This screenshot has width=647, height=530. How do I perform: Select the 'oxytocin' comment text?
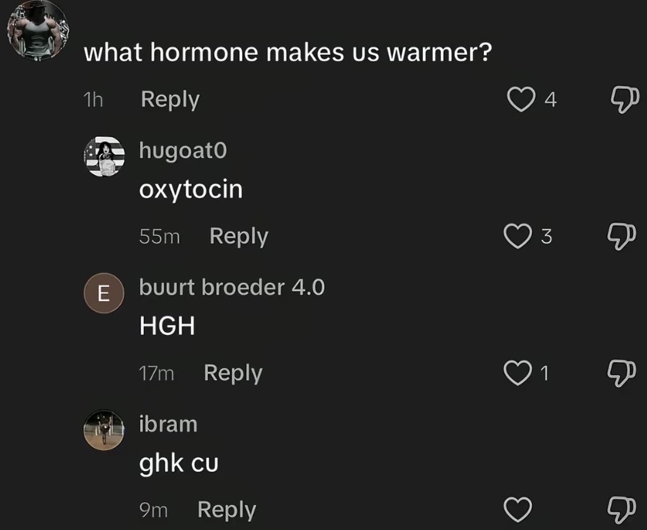pyautogui.click(x=191, y=190)
